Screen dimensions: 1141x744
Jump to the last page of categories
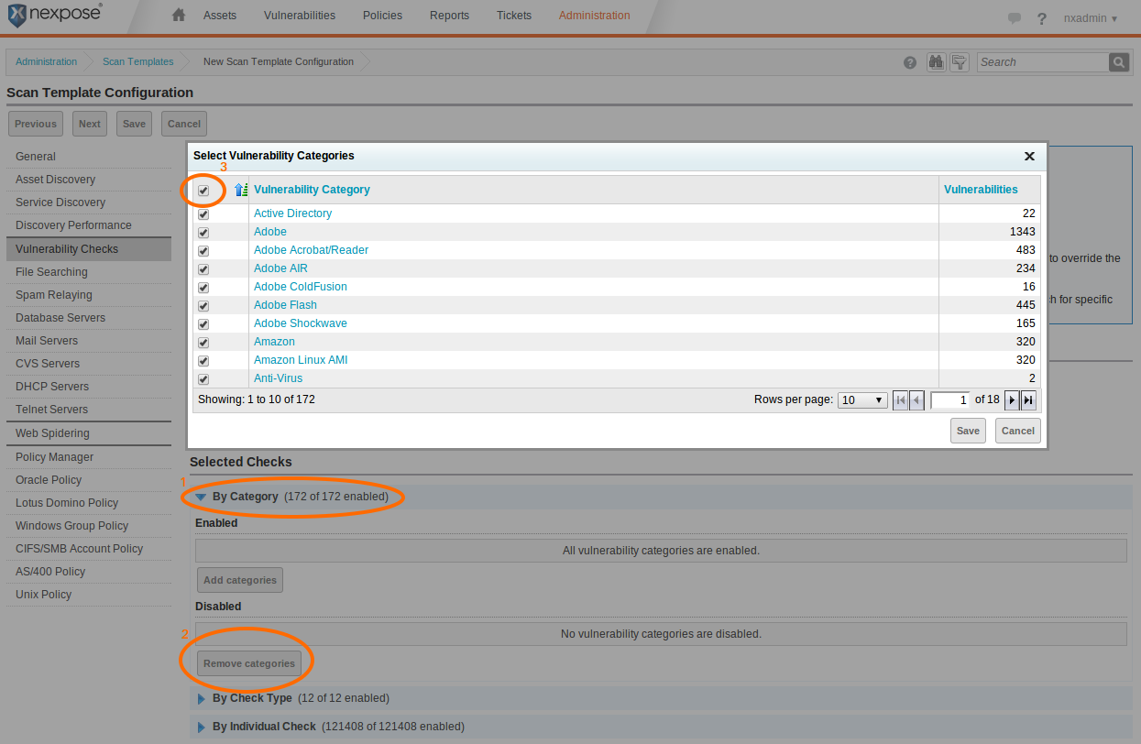pyautogui.click(x=1028, y=400)
